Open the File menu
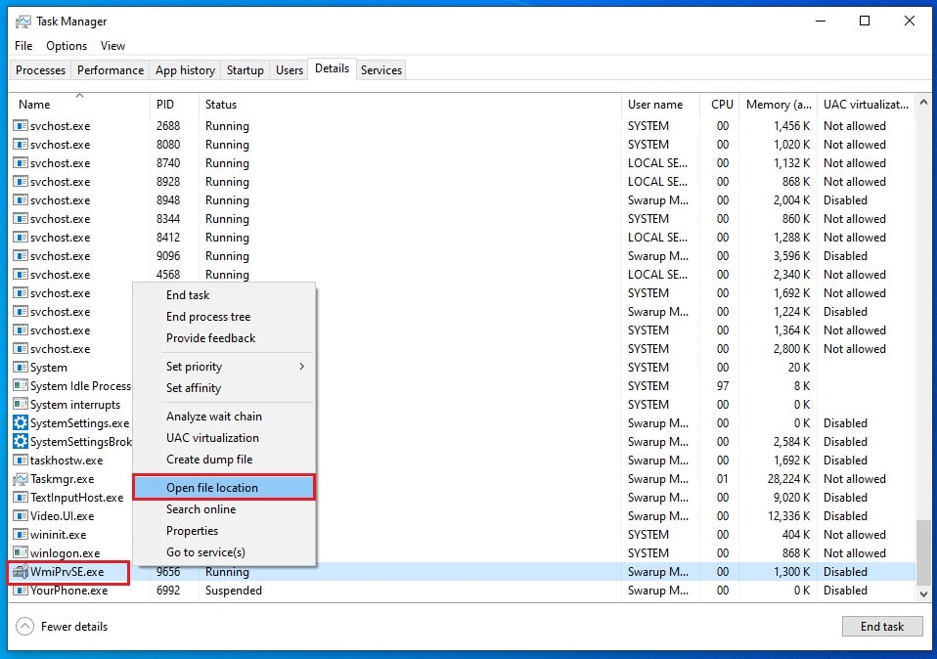Screen dimensions: 937x659 click(23, 46)
